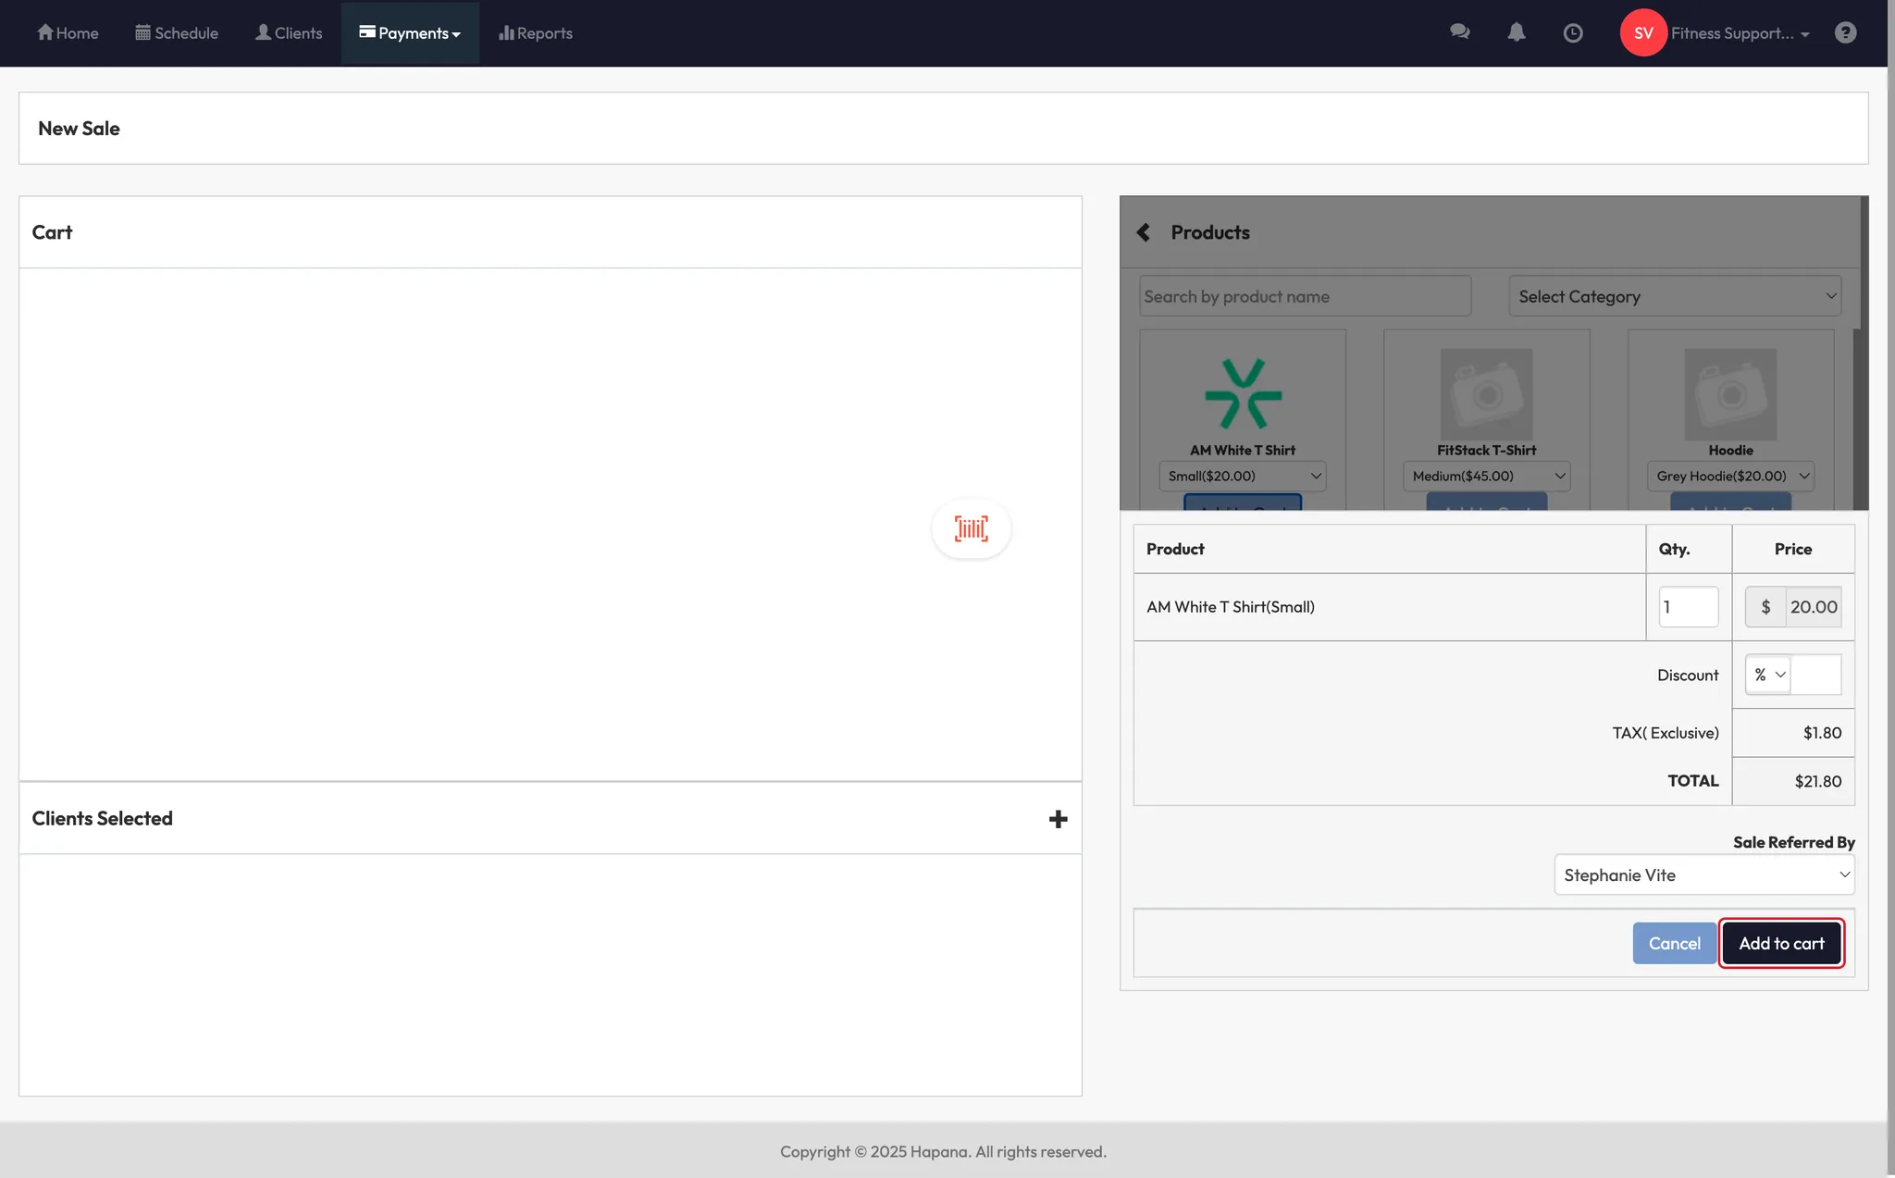The image size is (1895, 1178).
Task: Open the discount type % dropdown
Action: (1768, 675)
